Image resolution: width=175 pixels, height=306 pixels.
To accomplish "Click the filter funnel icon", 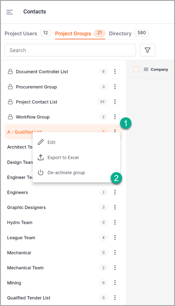I will click(148, 50).
